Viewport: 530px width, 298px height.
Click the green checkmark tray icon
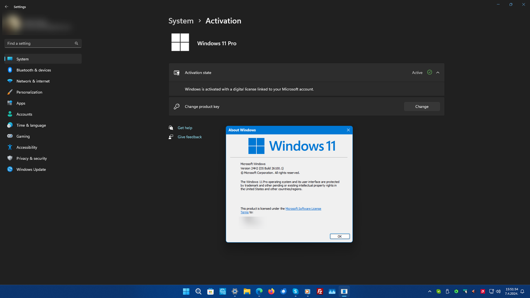pyautogui.click(x=438, y=291)
